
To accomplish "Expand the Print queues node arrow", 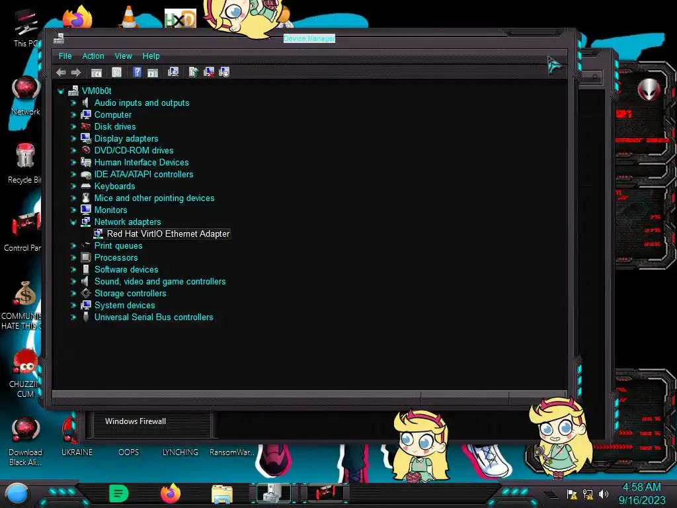I will [x=73, y=246].
